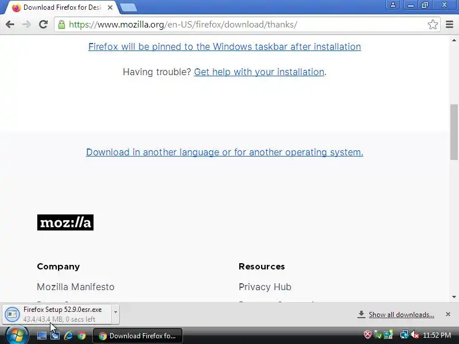Open the Chrome user profile button
Viewport: 459px width, 344px height.
coord(393,5)
